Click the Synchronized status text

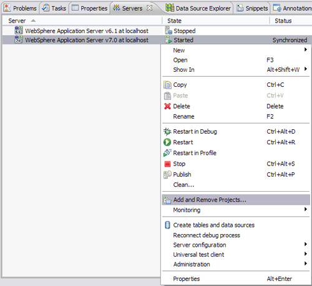290,40
